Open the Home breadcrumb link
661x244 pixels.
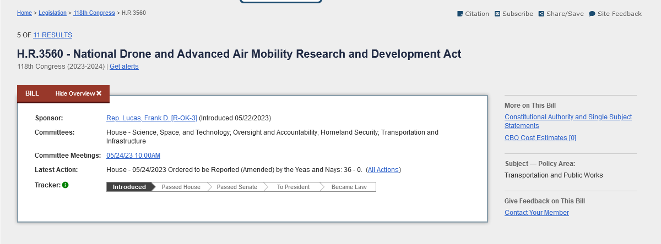24,13
